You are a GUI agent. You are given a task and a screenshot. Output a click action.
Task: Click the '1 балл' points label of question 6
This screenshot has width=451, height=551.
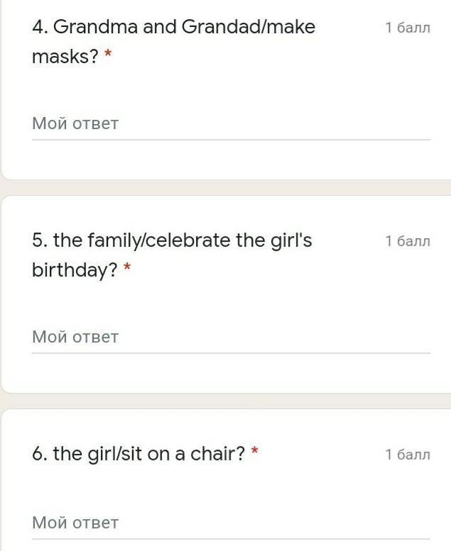coord(408,455)
